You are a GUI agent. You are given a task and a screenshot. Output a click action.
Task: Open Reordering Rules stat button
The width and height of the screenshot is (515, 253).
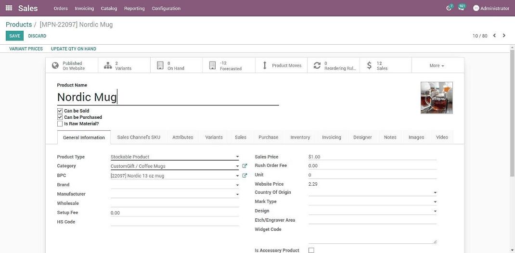(x=334, y=65)
